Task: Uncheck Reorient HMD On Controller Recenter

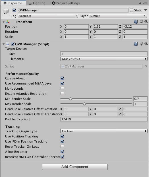Action: [62, 157]
